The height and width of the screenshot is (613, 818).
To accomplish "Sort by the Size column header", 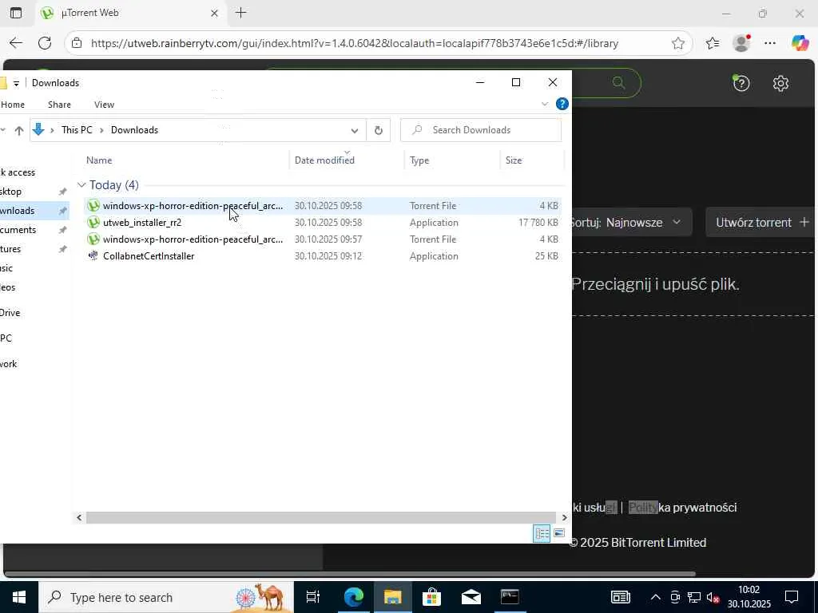I will (x=532, y=160).
